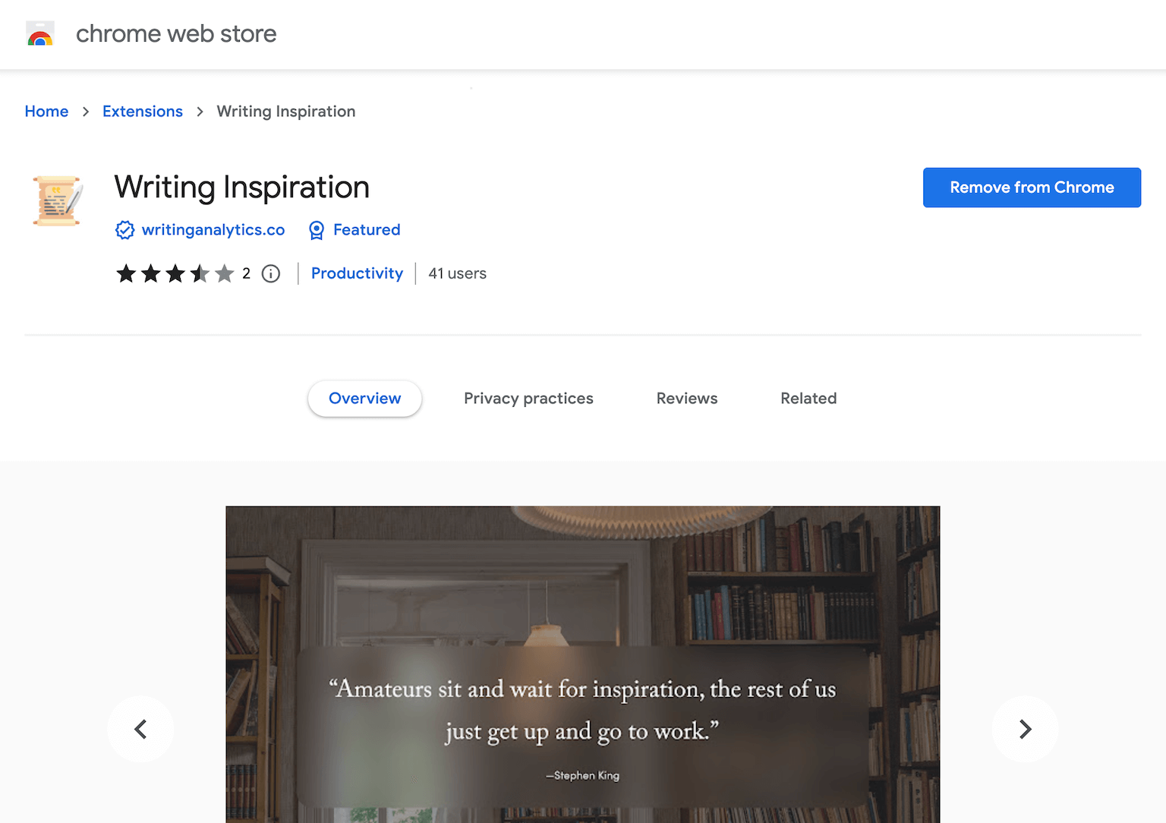Click the Stephen King quote screenshot
The width and height of the screenshot is (1166, 823).
583,664
